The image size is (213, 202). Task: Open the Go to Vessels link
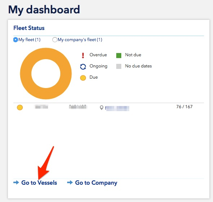(39, 183)
